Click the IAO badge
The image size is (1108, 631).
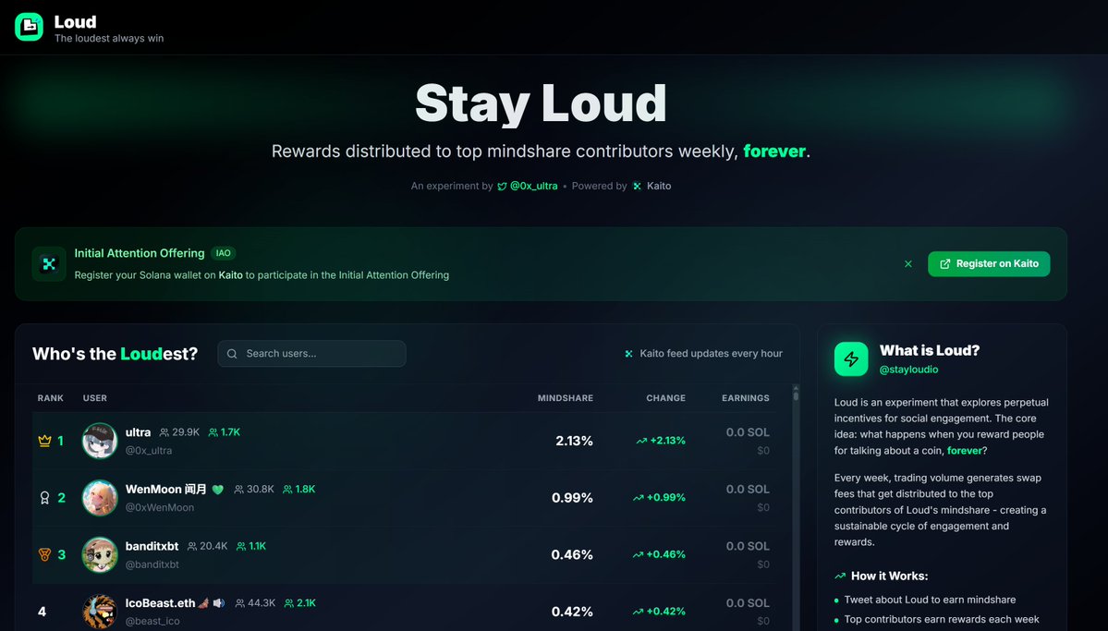click(x=224, y=253)
